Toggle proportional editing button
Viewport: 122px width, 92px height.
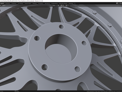pos(67,6)
